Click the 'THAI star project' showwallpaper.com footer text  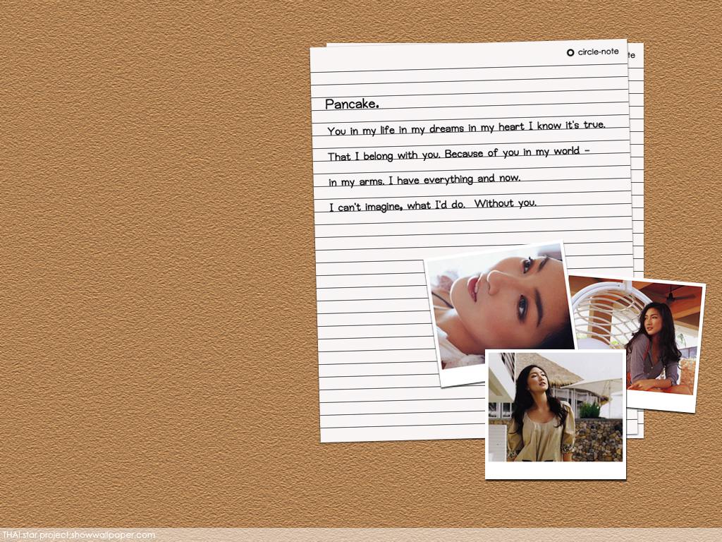click(79, 535)
